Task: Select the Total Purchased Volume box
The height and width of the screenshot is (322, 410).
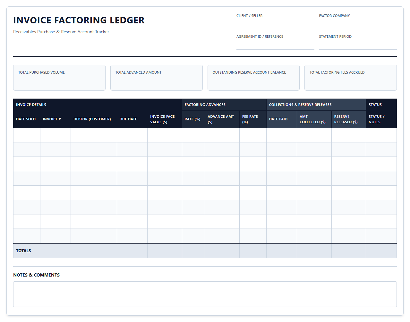Action: point(59,78)
